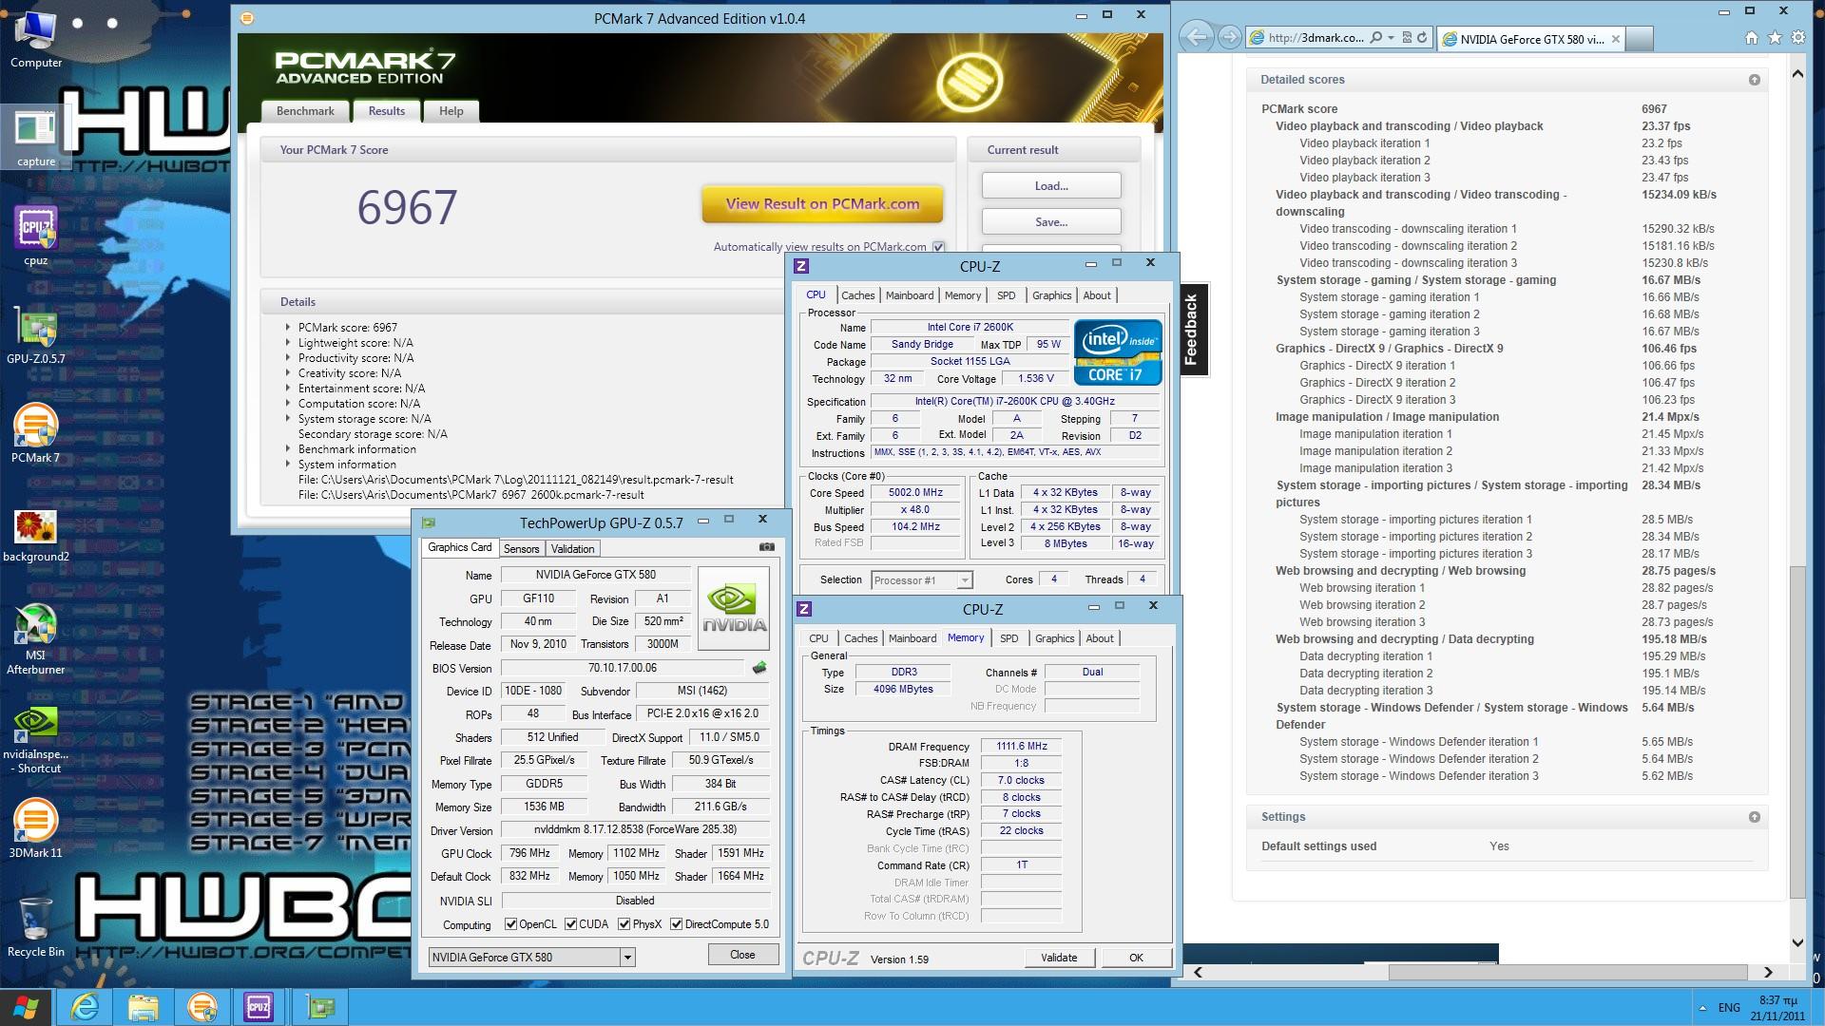1825x1026 pixels.
Task: Open Validation tab in GPU-Z
Action: [x=572, y=549]
